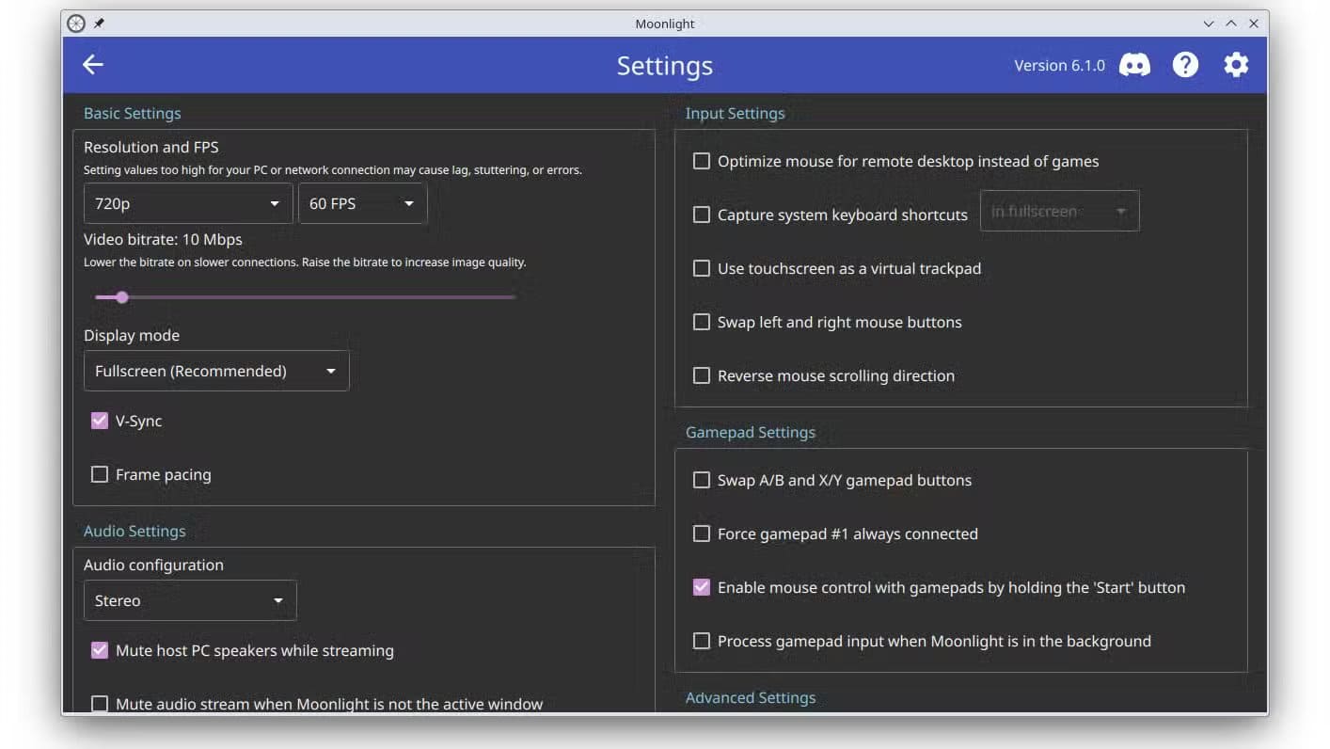Click the Basic Settings heading
Image resolution: width=1330 pixels, height=749 pixels.
132,113
